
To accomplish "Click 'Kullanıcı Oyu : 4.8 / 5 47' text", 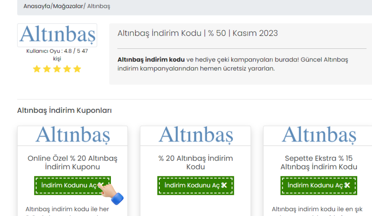I will [x=57, y=51].
